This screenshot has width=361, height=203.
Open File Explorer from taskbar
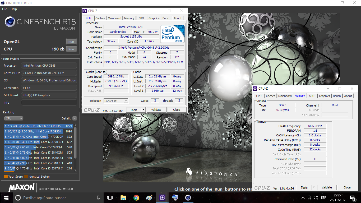click(x=123, y=198)
